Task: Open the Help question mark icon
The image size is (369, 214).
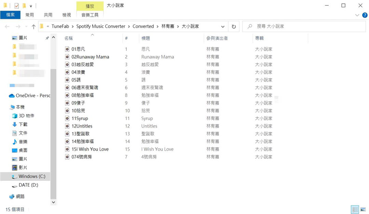Action: click(x=365, y=15)
